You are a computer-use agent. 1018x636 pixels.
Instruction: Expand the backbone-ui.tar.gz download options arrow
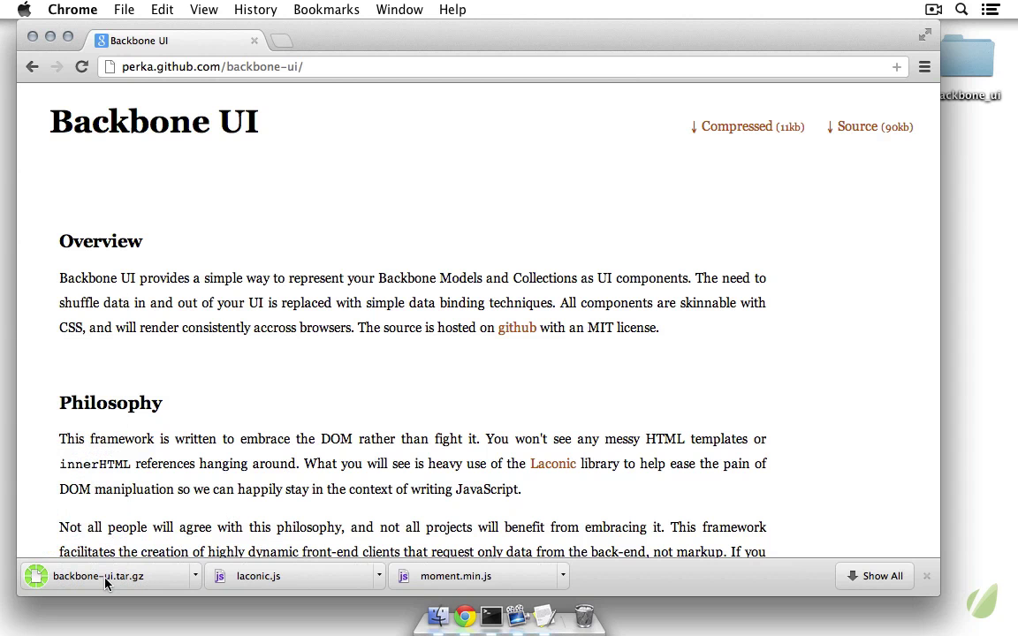pos(195,575)
